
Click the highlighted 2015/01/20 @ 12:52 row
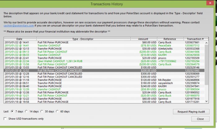[x=104, y=71]
